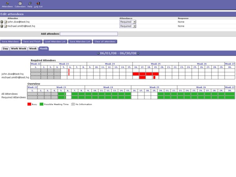Open Attendance dropdown for john.doe@test.hq
The height and width of the screenshot is (177, 236).
tap(127, 22)
